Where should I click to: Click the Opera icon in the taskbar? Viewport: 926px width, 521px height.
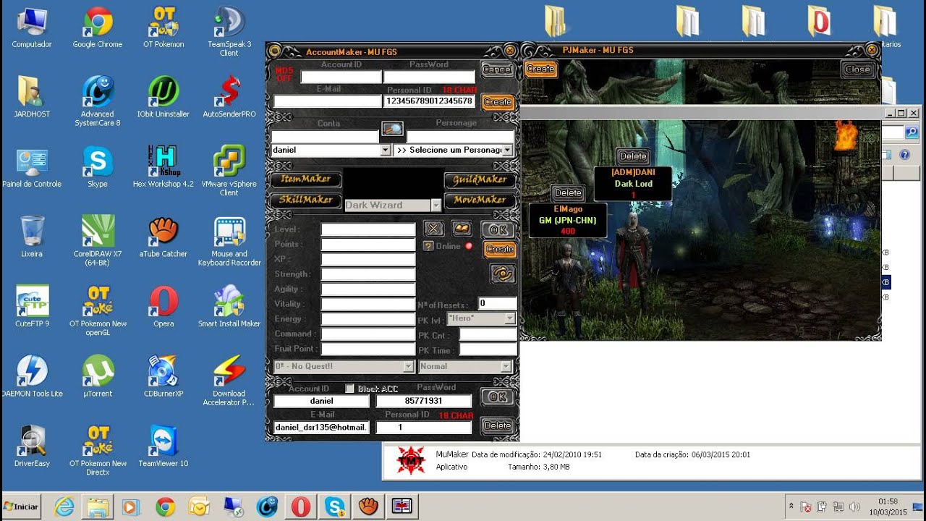coord(301,507)
